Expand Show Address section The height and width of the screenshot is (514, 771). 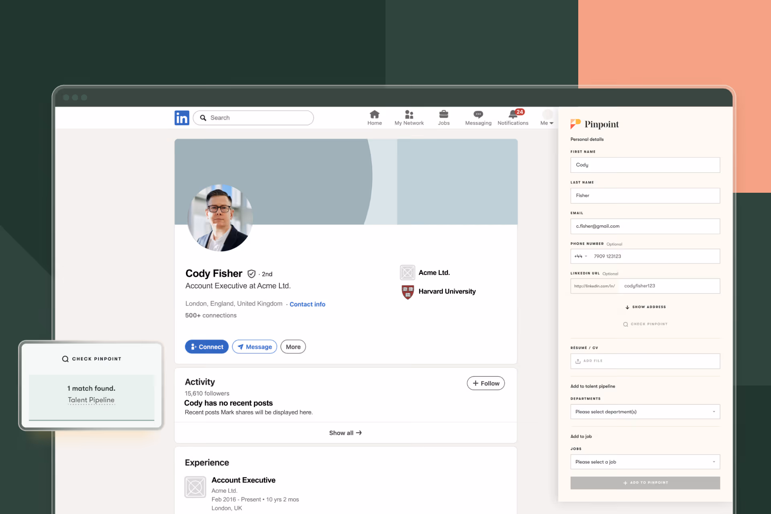pos(645,307)
